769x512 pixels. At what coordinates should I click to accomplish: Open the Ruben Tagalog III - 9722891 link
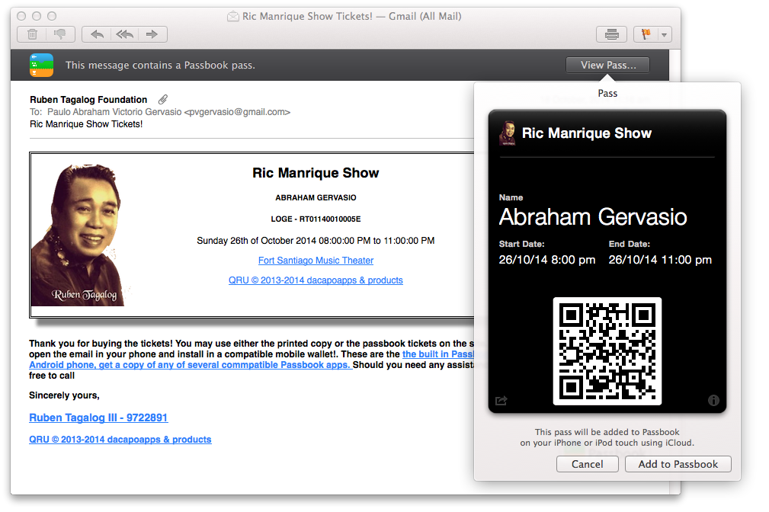point(98,418)
